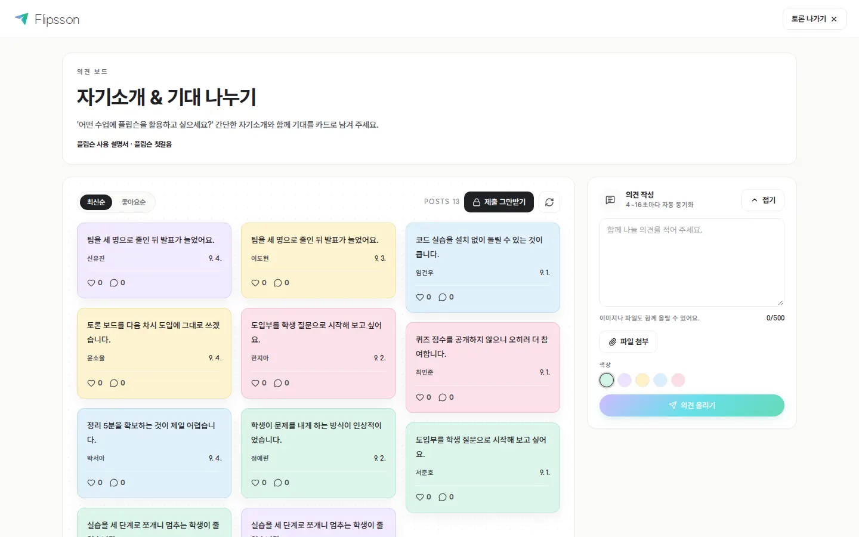Click the POSTS 13 counter

click(442, 202)
